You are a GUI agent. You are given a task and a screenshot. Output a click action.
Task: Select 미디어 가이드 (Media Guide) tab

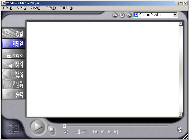13,43
